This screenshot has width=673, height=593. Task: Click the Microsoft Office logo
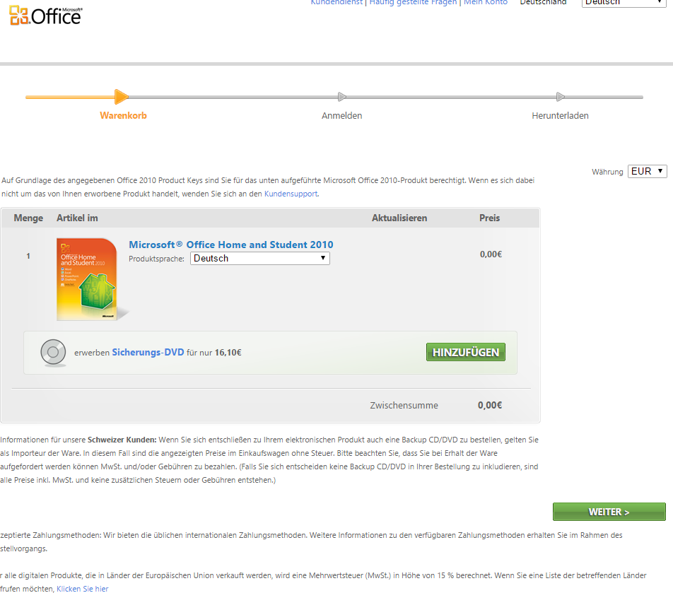pyautogui.click(x=45, y=16)
